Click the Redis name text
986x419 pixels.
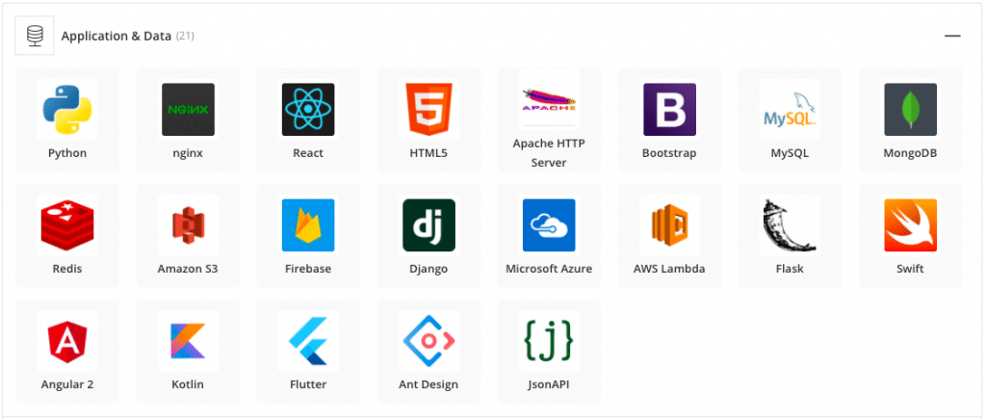click(x=67, y=269)
